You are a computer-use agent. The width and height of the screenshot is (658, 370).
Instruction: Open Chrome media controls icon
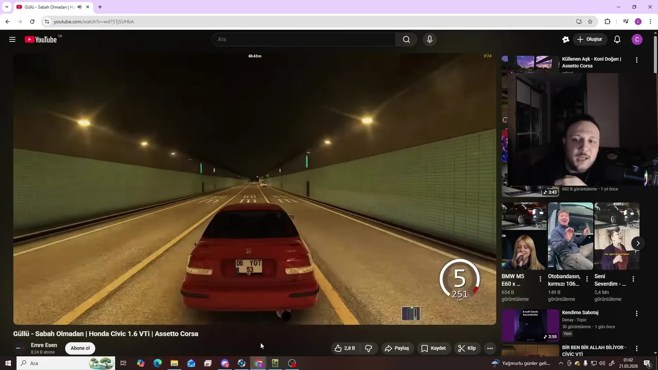626,22
